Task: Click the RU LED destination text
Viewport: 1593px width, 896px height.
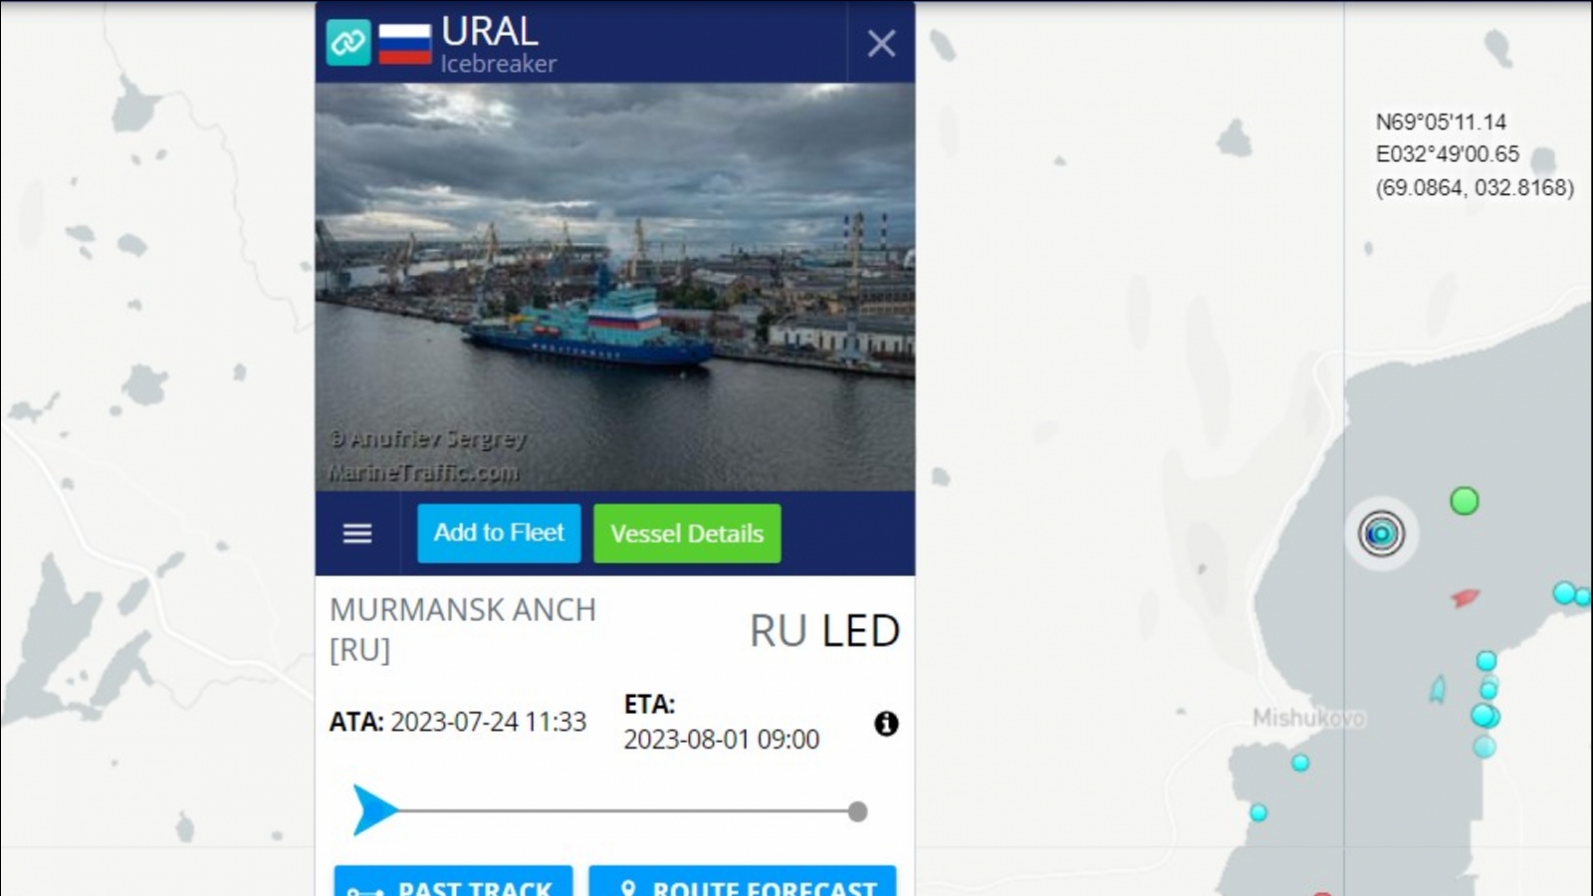Action: pos(824,631)
